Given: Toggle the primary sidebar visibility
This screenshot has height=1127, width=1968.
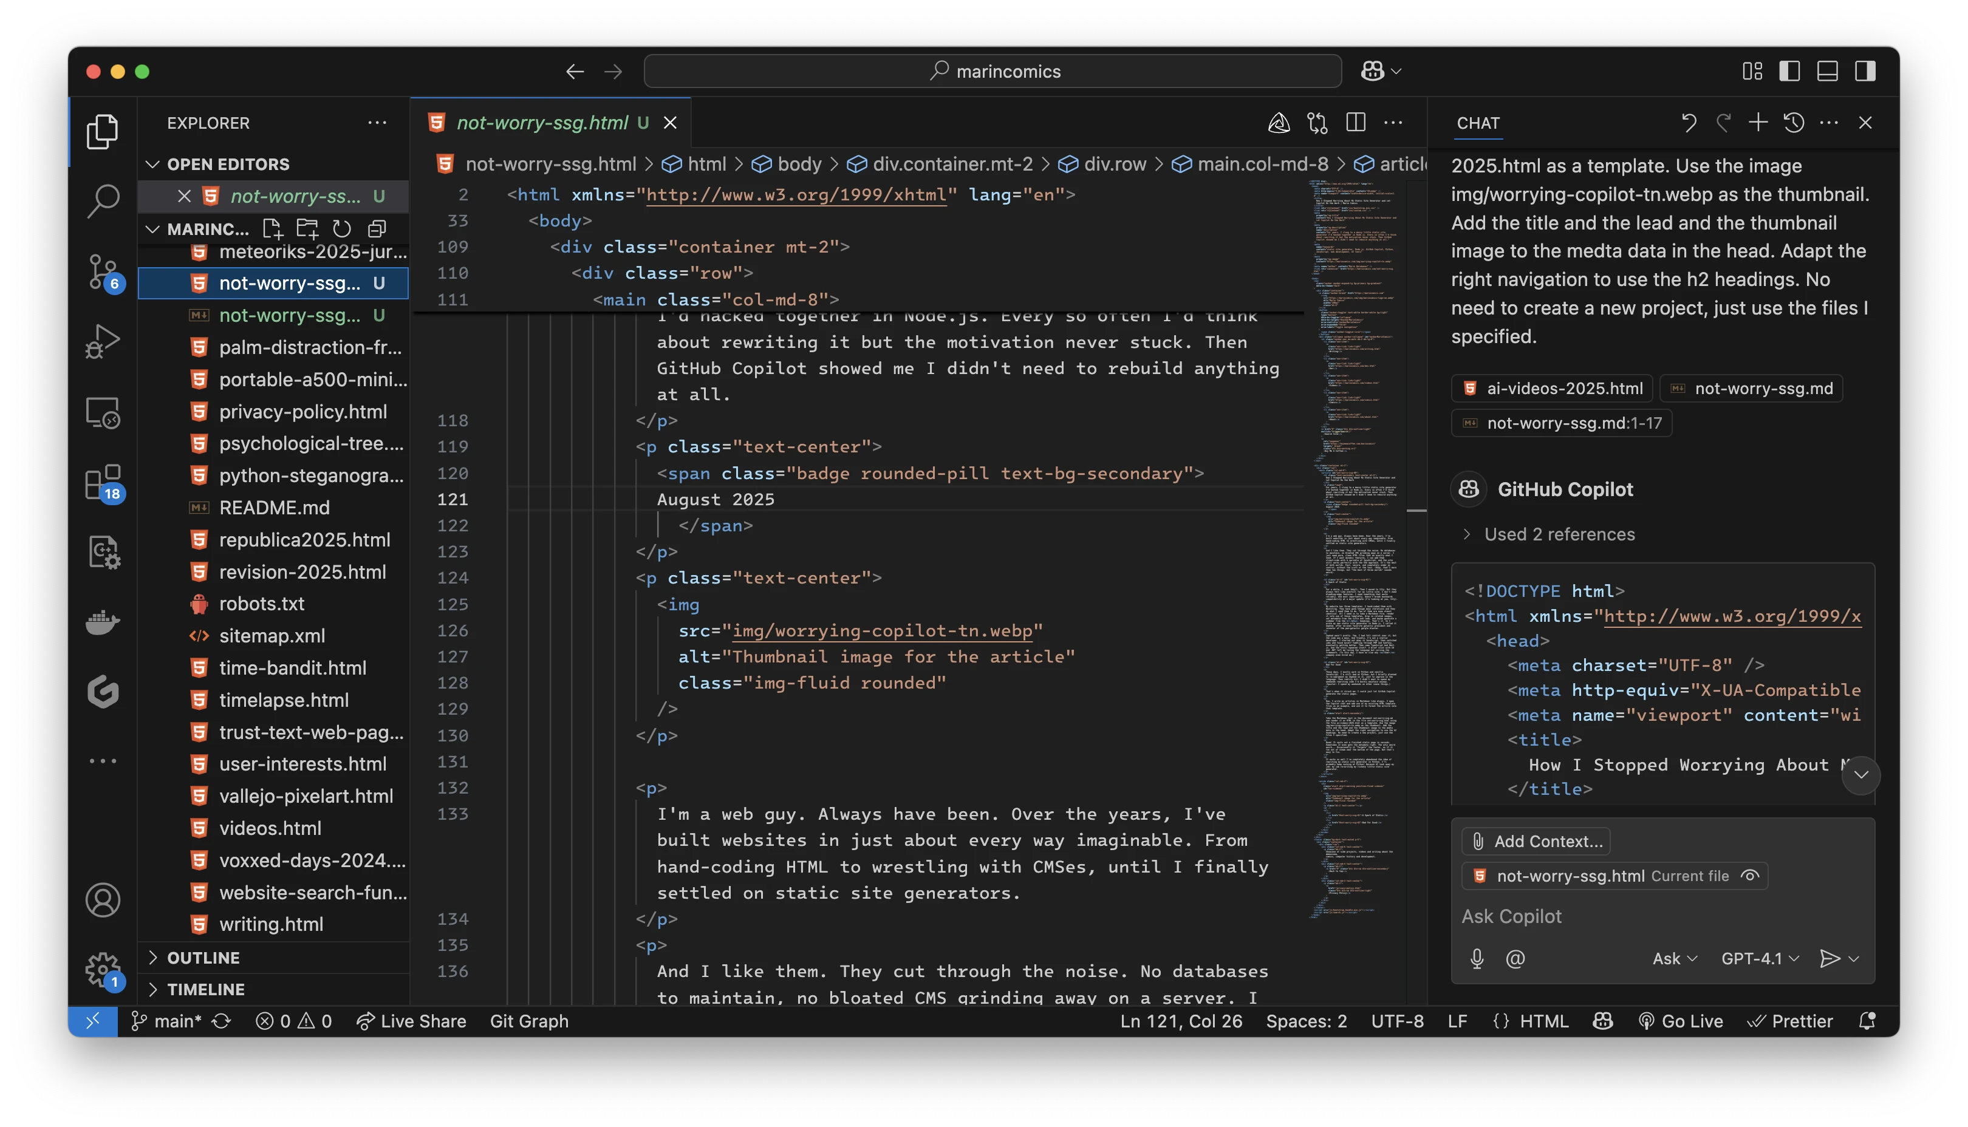Looking at the screenshot, I should pyautogui.click(x=1789, y=71).
